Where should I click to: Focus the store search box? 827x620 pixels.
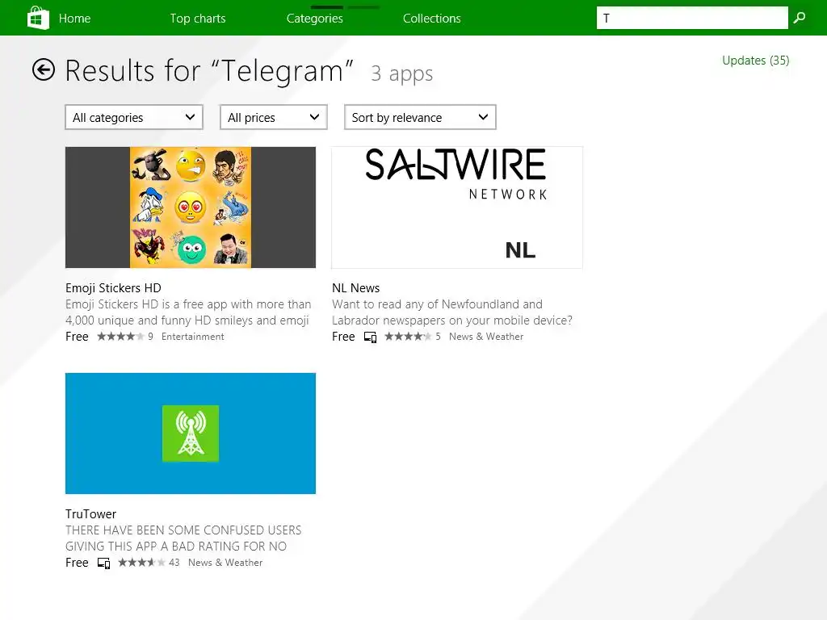tap(692, 18)
